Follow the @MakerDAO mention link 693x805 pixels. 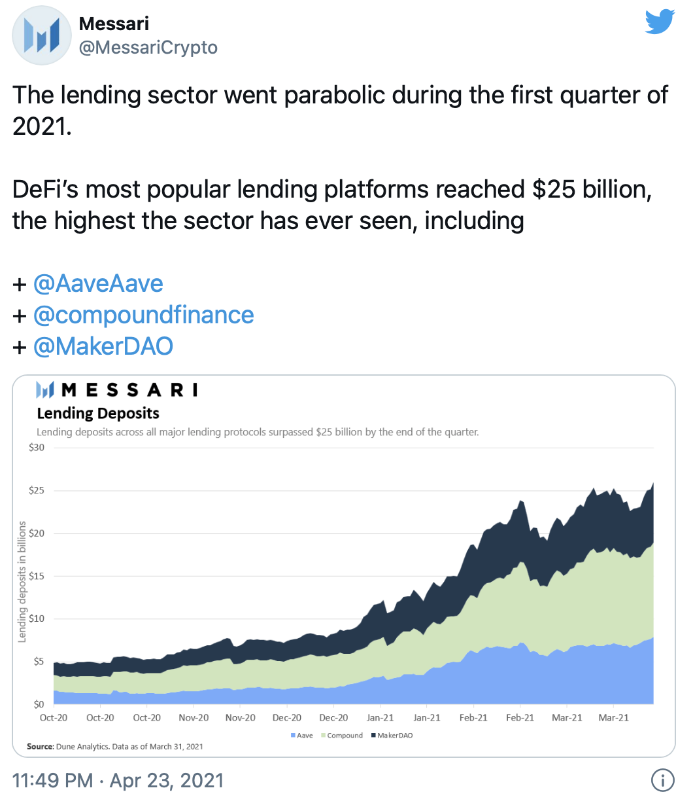pyautogui.click(x=103, y=346)
